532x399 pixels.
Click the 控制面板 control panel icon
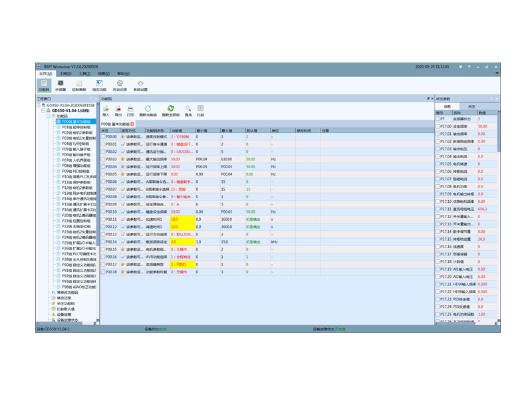pos(79,85)
